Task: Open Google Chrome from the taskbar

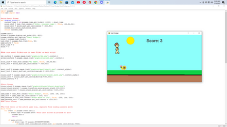Action: [96, 2]
